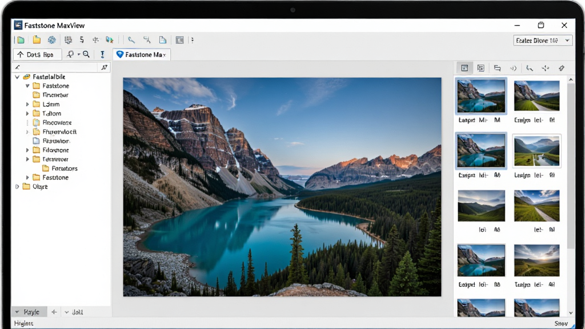
Task: Click the blue globe-shaped icon in the top toolbar
Action: (x=52, y=40)
